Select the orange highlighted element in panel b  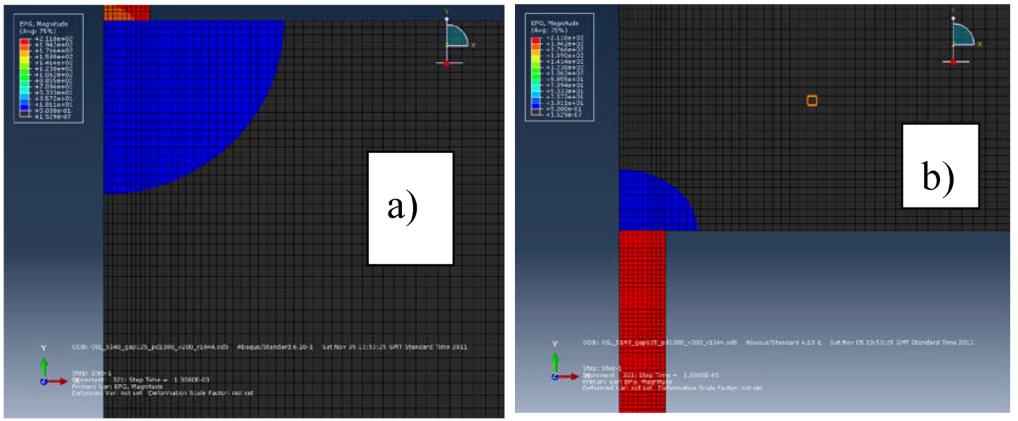(x=812, y=100)
